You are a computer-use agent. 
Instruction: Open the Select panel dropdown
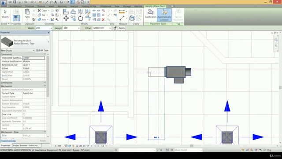[5, 24]
